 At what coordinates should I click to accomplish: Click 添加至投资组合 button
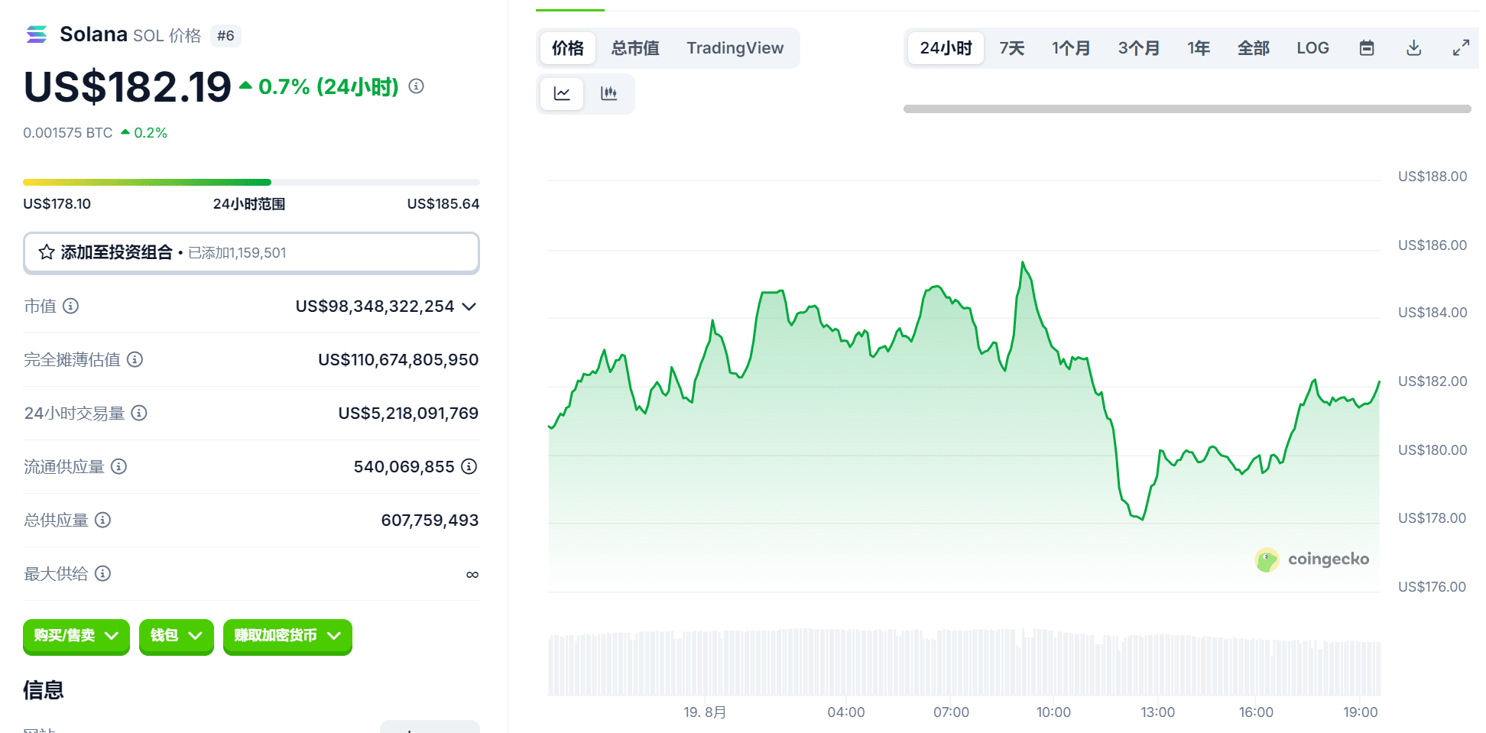(x=251, y=253)
